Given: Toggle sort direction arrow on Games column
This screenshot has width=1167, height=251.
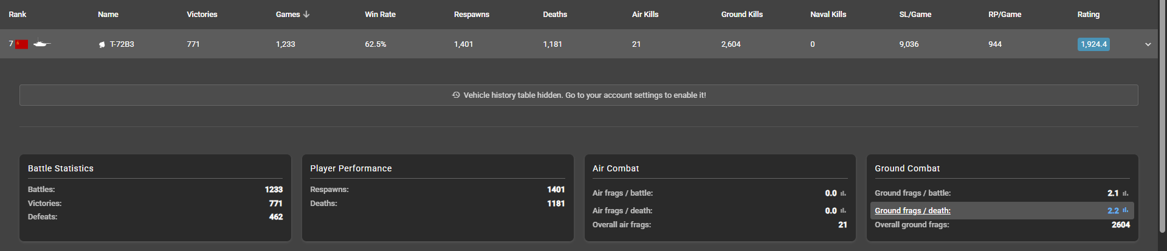Looking at the screenshot, I should point(306,15).
